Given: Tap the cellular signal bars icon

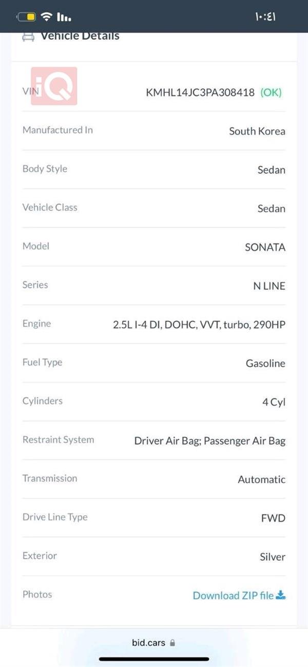Looking at the screenshot, I should click(x=64, y=17).
